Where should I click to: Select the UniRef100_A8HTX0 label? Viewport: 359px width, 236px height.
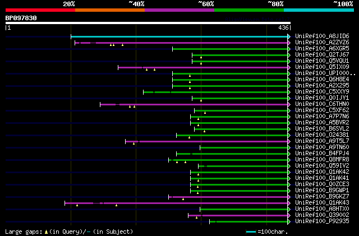coord(322,209)
